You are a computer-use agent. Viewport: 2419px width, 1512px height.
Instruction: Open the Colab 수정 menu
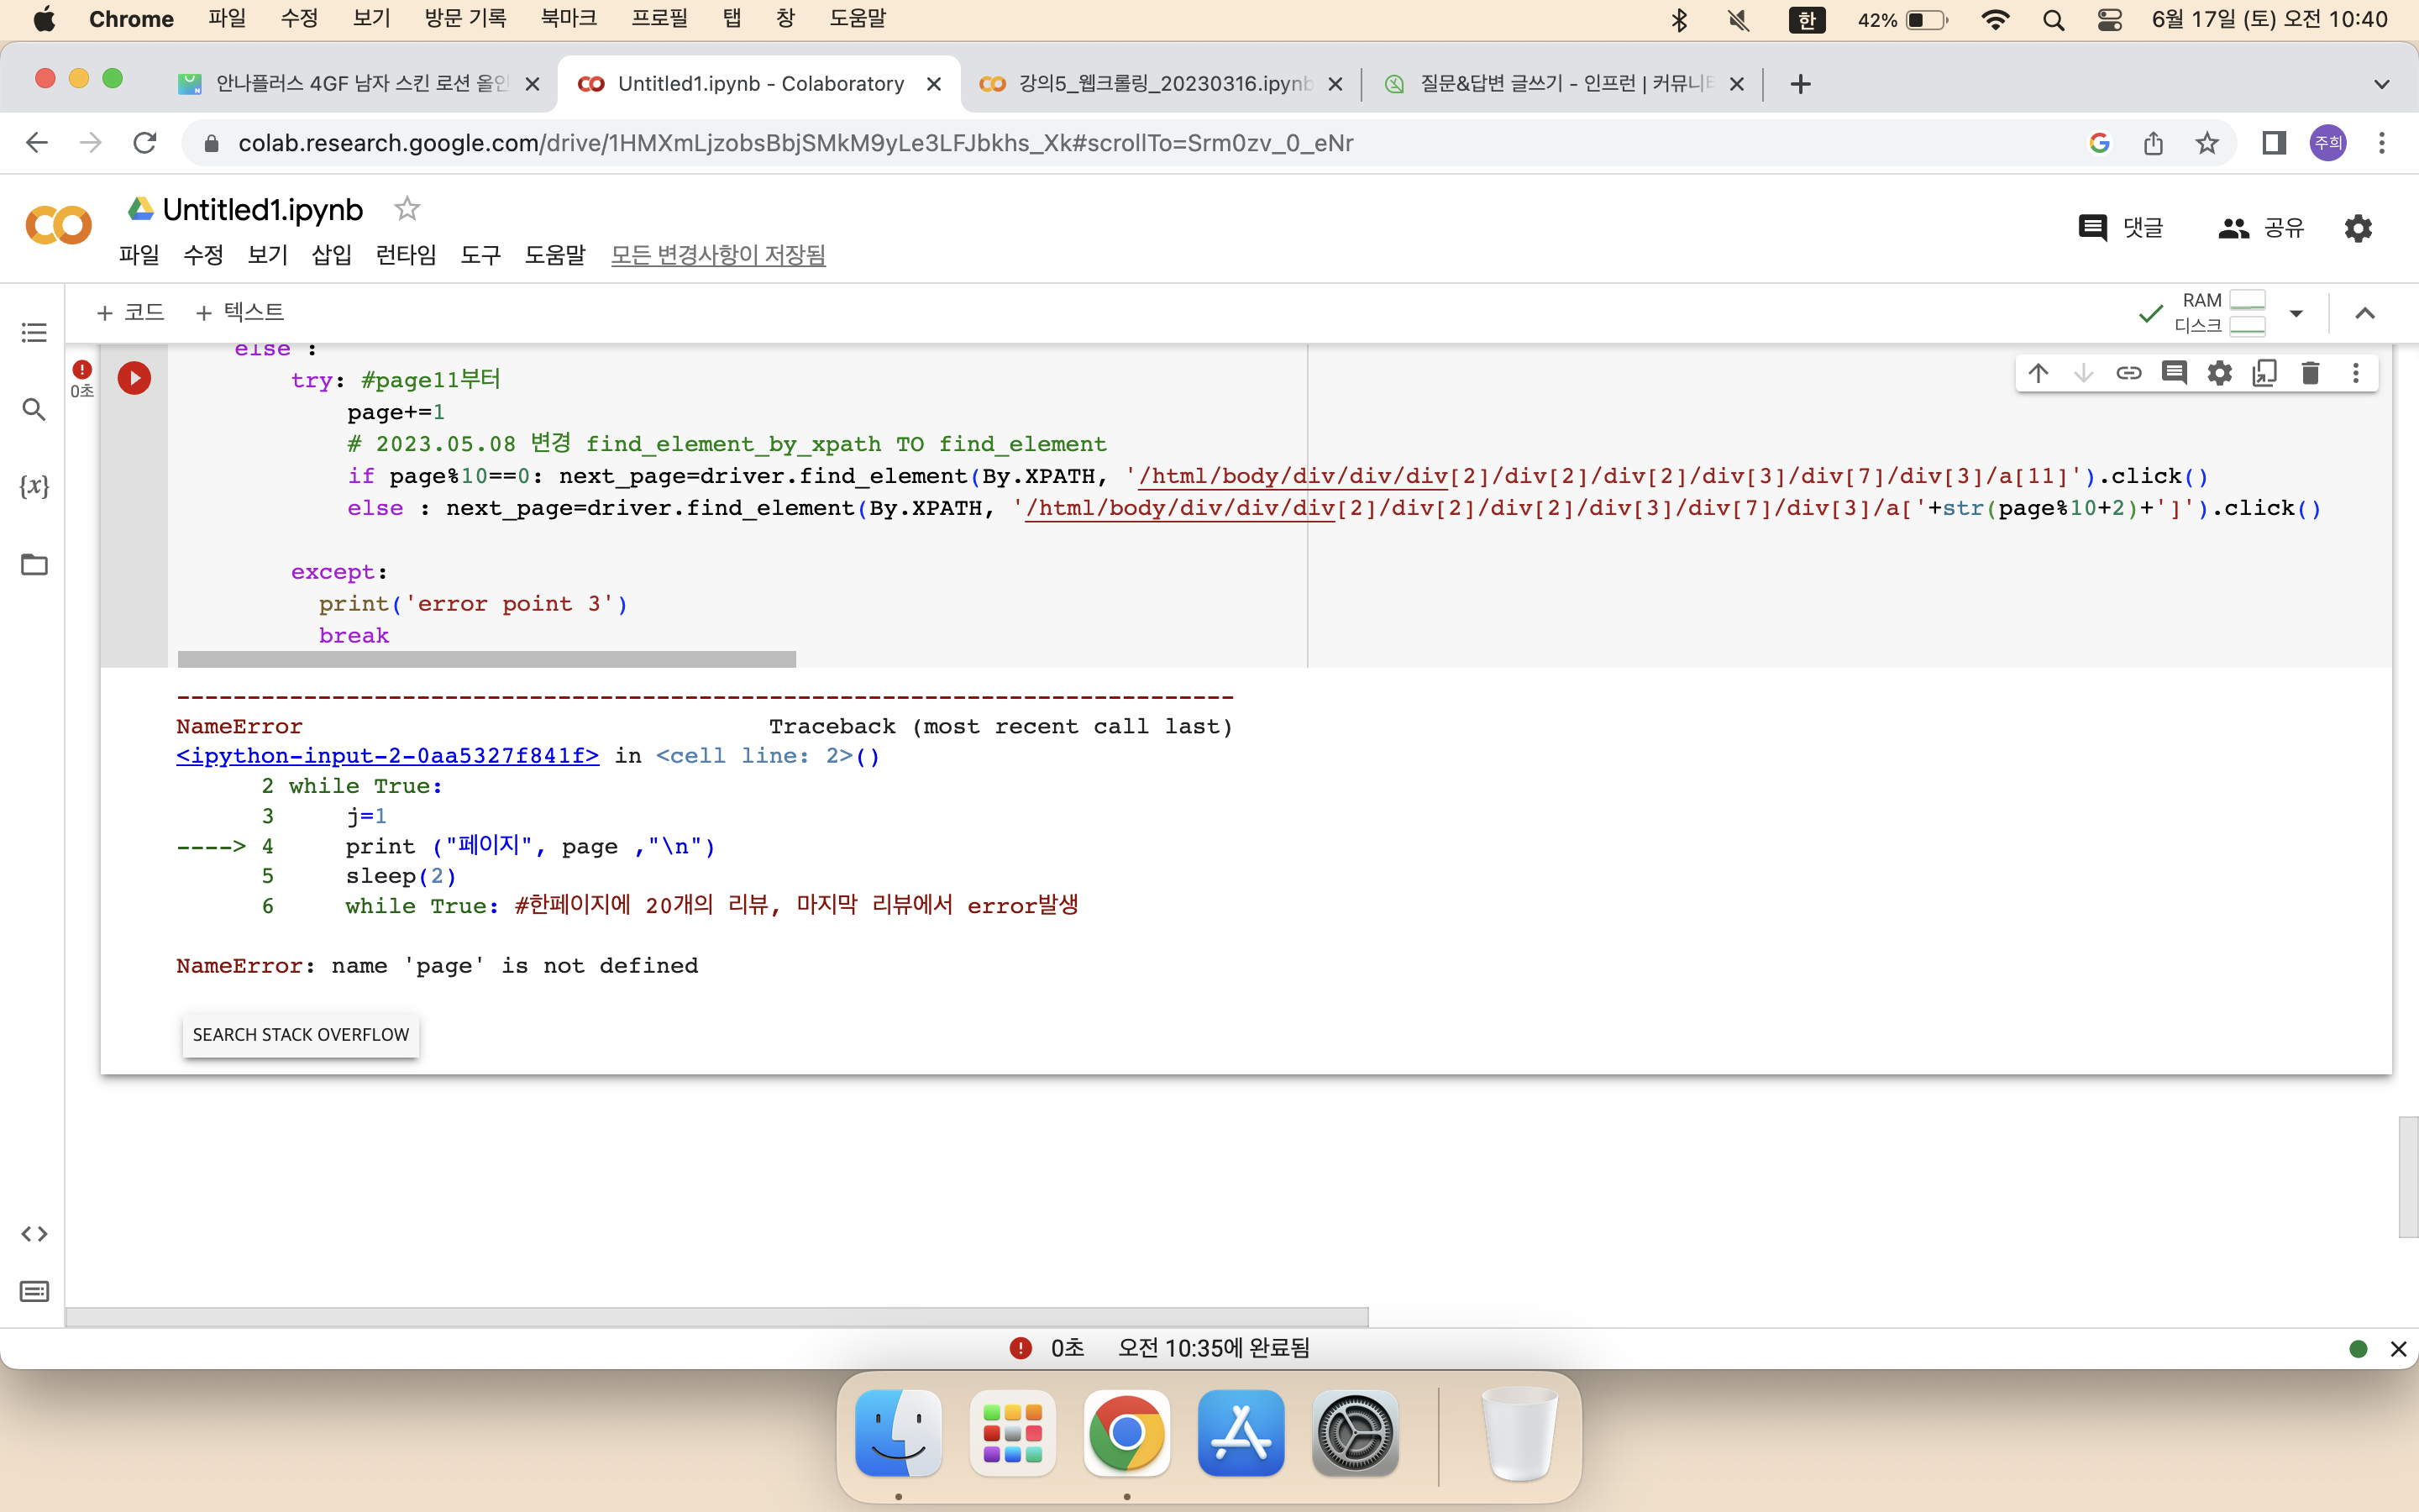203,255
